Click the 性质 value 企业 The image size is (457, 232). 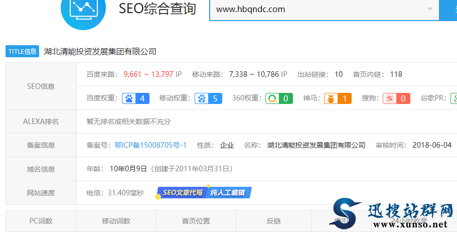click(227, 145)
